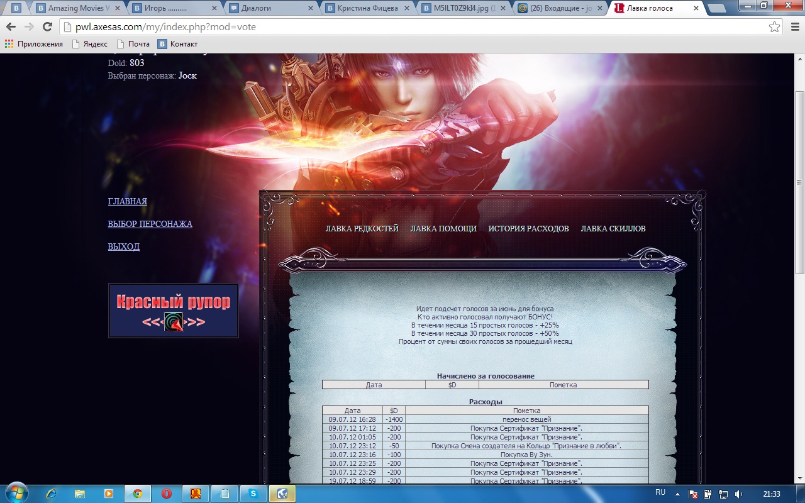Close the Кристина Фицева tab

pos(408,8)
